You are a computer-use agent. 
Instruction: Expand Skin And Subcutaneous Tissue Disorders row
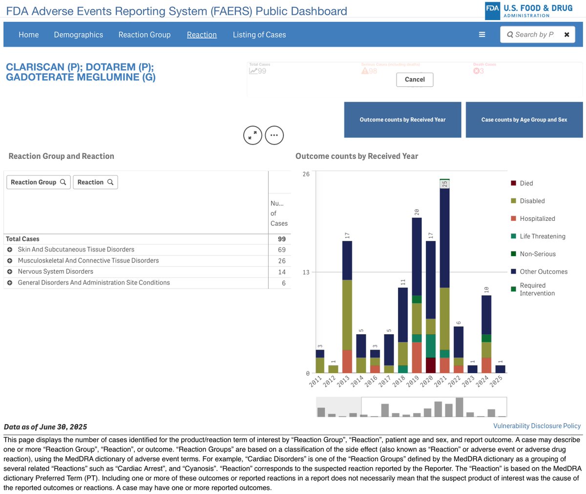[x=10, y=250]
